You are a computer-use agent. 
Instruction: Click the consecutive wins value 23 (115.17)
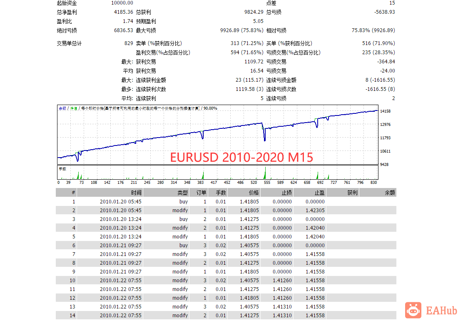249,80
